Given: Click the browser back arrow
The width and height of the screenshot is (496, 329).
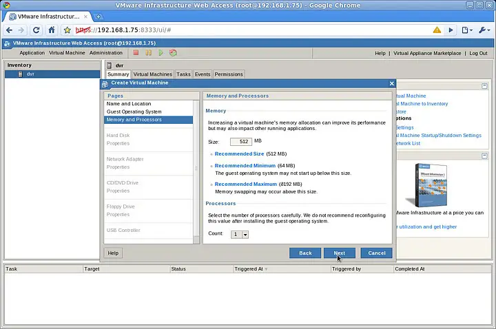Looking at the screenshot, I should click(x=9, y=30).
